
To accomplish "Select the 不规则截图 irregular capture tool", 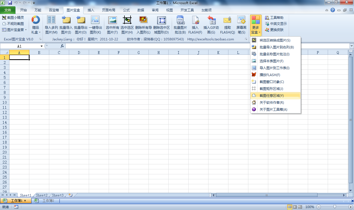I will pyautogui.click(x=13, y=24).
